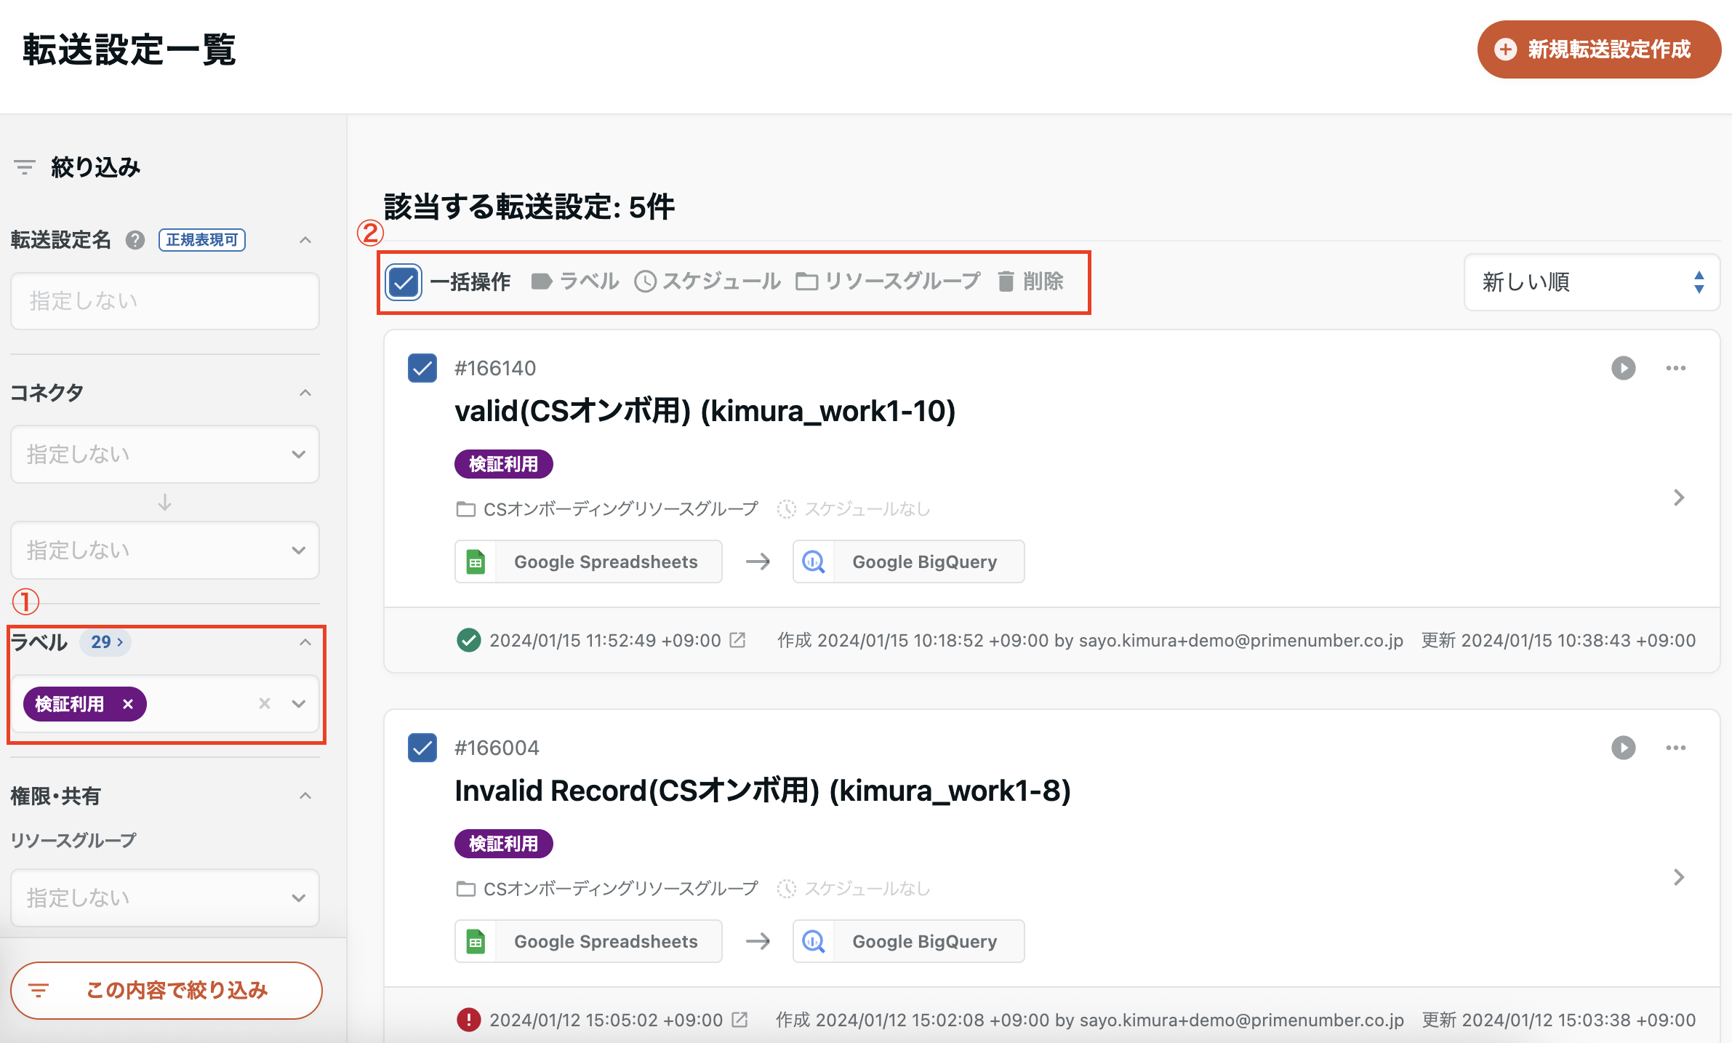Uncheck transfer setting #166140 checkbox
The image size is (1732, 1043).
pos(422,368)
